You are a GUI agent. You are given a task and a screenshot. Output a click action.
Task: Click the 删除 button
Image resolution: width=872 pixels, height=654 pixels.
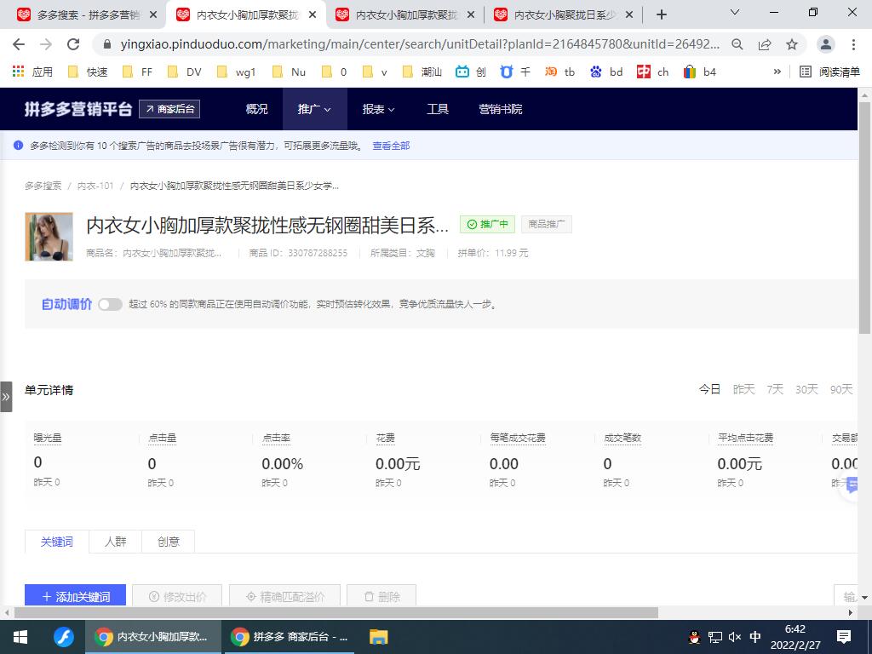pyautogui.click(x=381, y=596)
